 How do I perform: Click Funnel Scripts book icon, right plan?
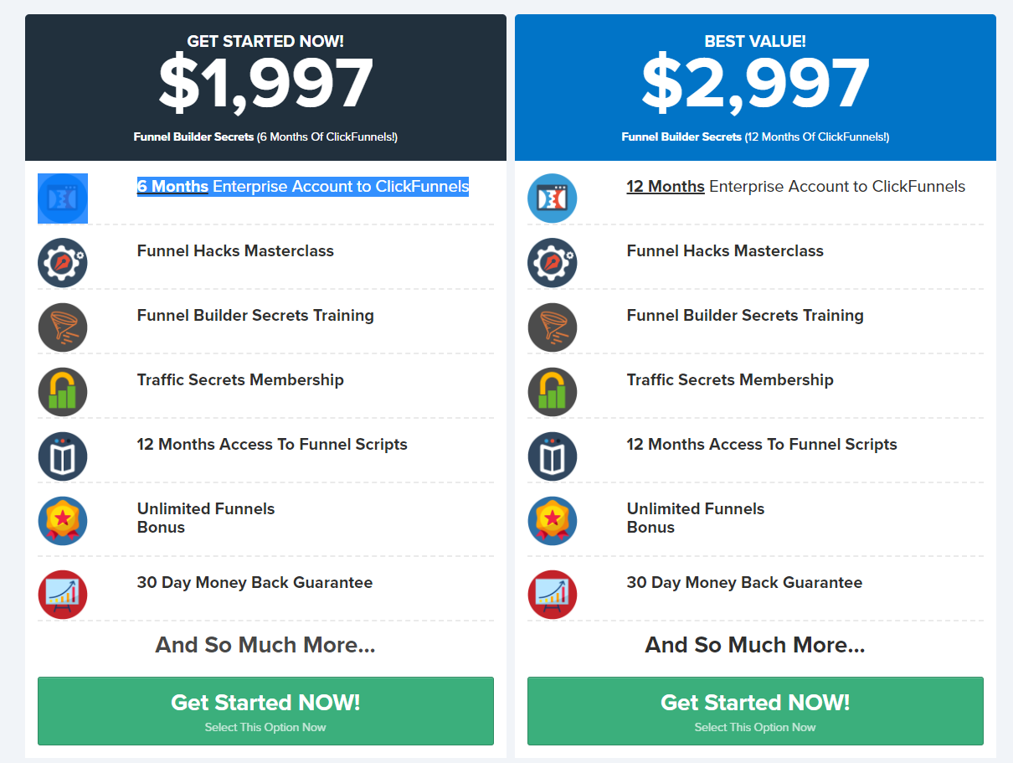[x=553, y=456]
